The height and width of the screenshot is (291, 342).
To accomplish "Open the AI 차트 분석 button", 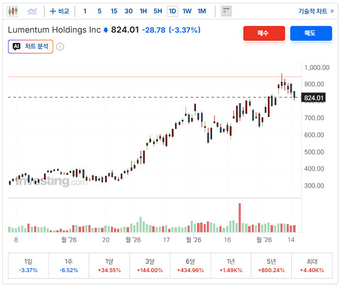I will [x=31, y=47].
